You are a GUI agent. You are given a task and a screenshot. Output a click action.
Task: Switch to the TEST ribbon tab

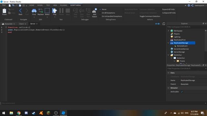pyautogui.click(x=48, y=5)
